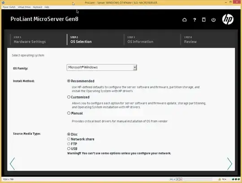Choose Network share as source media
Viewport: 242px width, 183px height.
tap(69, 139)
